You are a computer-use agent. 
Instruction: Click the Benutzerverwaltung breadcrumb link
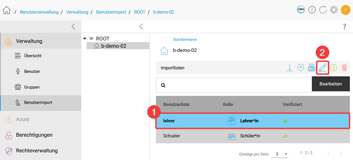39,12
